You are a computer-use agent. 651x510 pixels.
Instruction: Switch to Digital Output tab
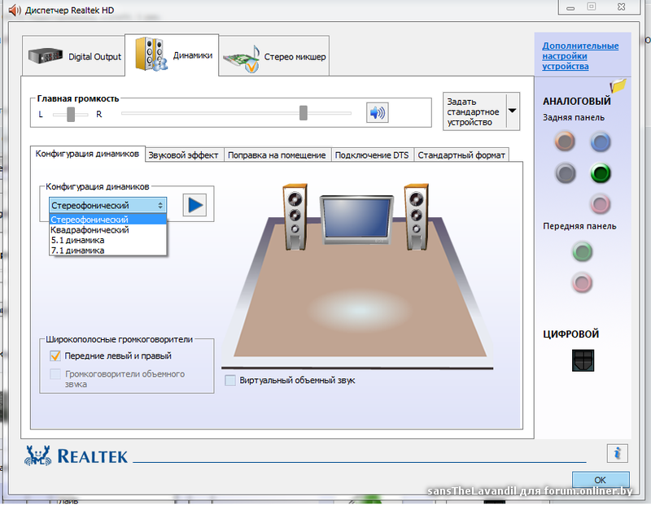pyautogui.click(x=73, y=56)
